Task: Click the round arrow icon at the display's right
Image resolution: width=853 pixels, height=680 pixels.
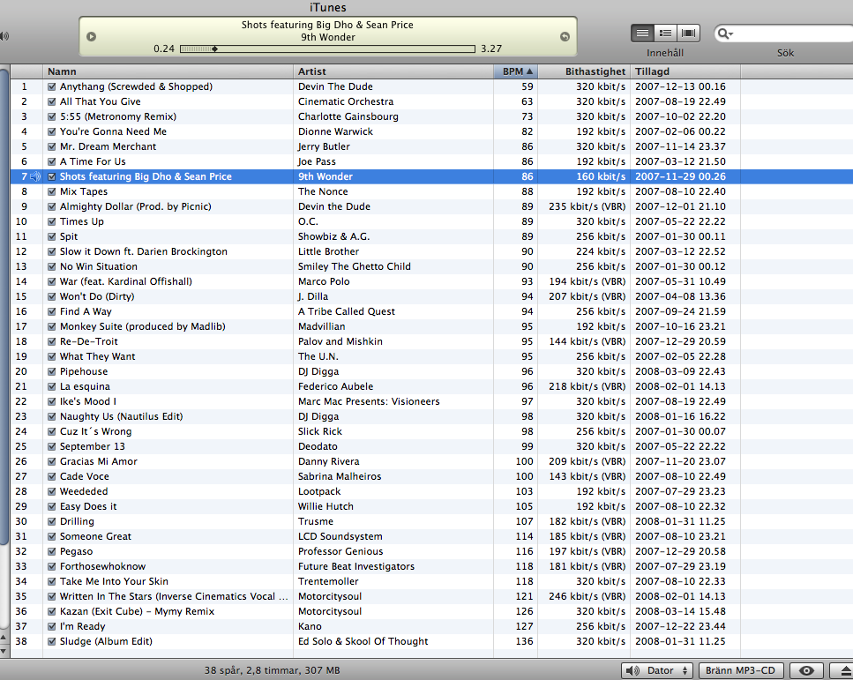Action: click(565, 36)
